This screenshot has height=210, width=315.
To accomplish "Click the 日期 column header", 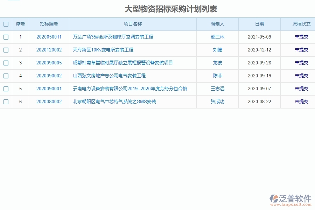I will [x=259, y=24].
